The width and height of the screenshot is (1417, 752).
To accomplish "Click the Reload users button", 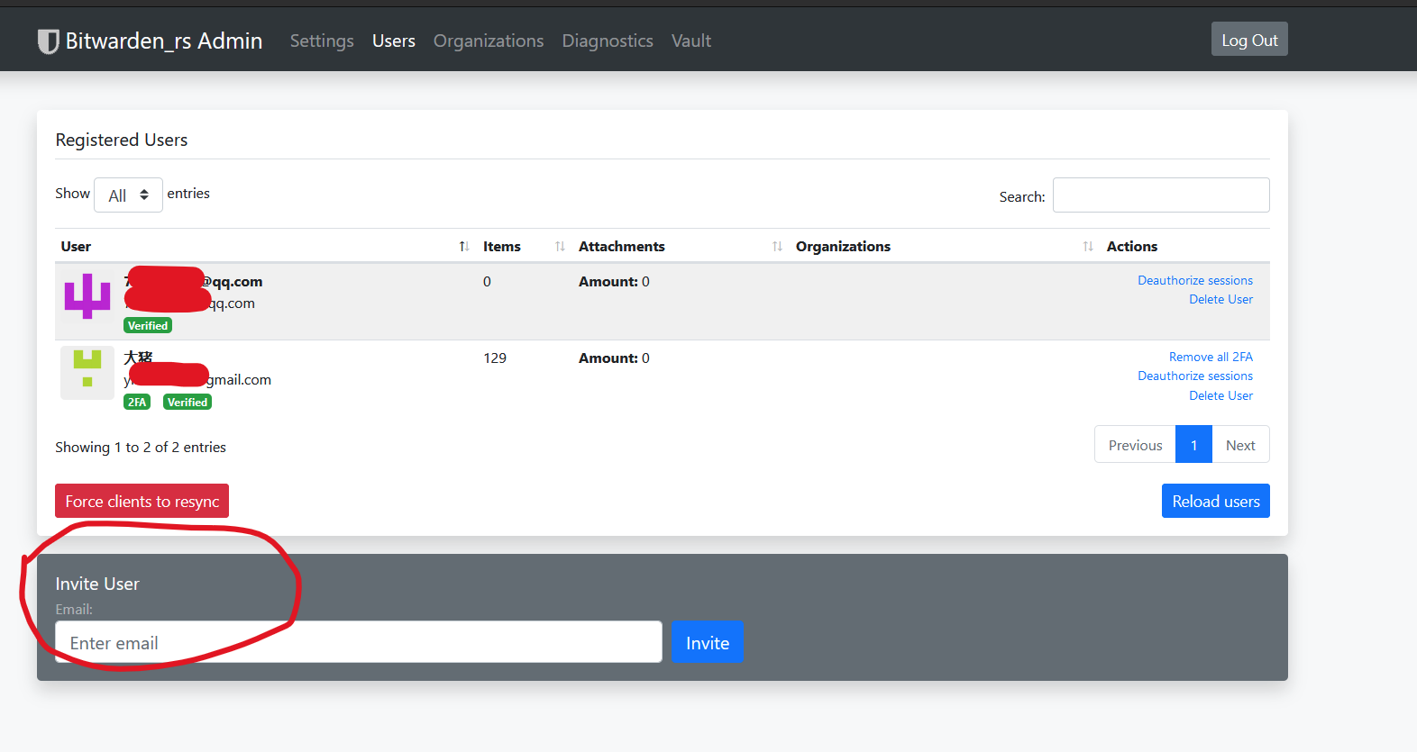I will pyautogui.click(x=1216, y=501).
